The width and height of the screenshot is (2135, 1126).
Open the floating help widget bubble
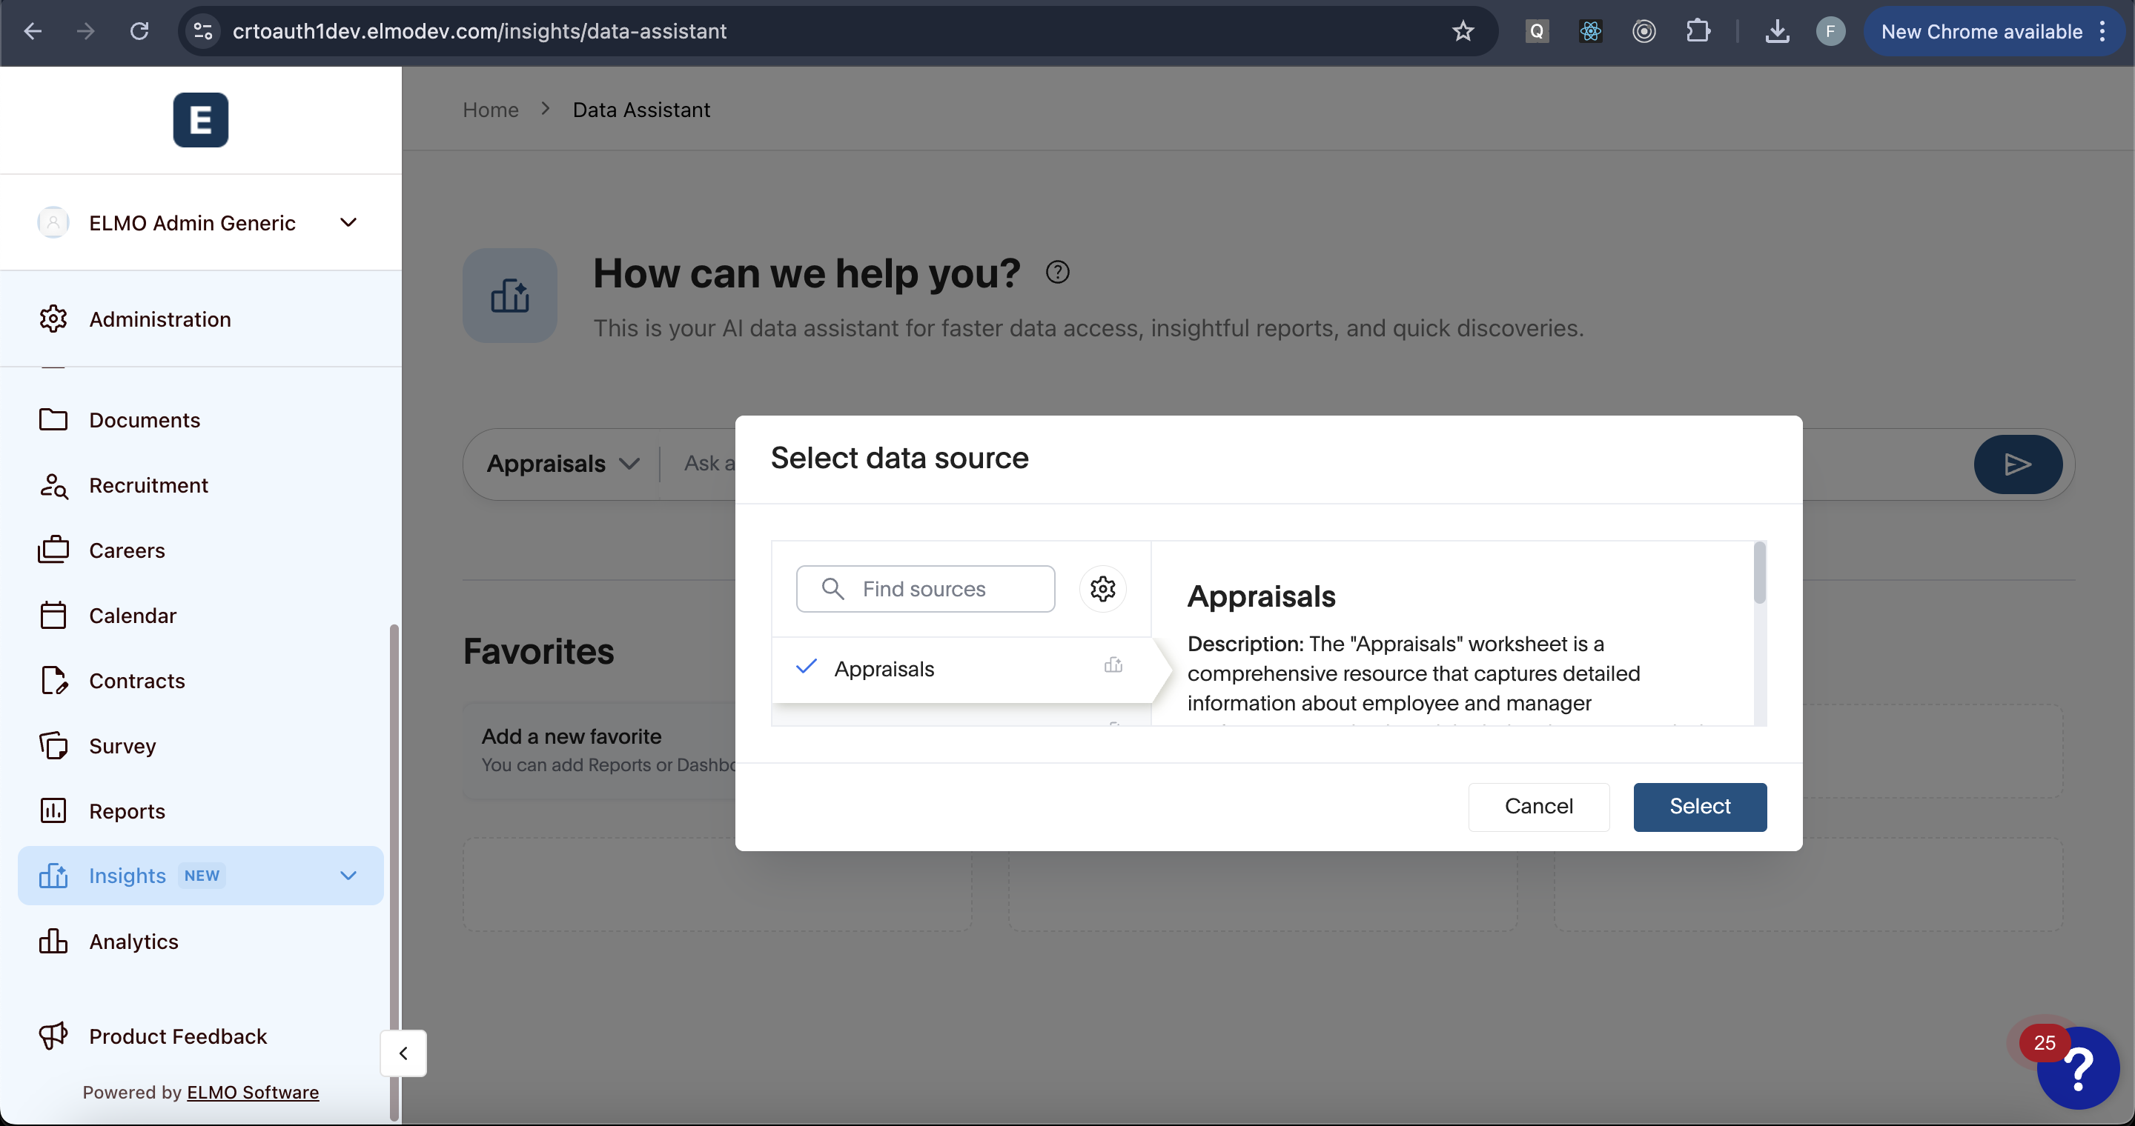2077,1069
